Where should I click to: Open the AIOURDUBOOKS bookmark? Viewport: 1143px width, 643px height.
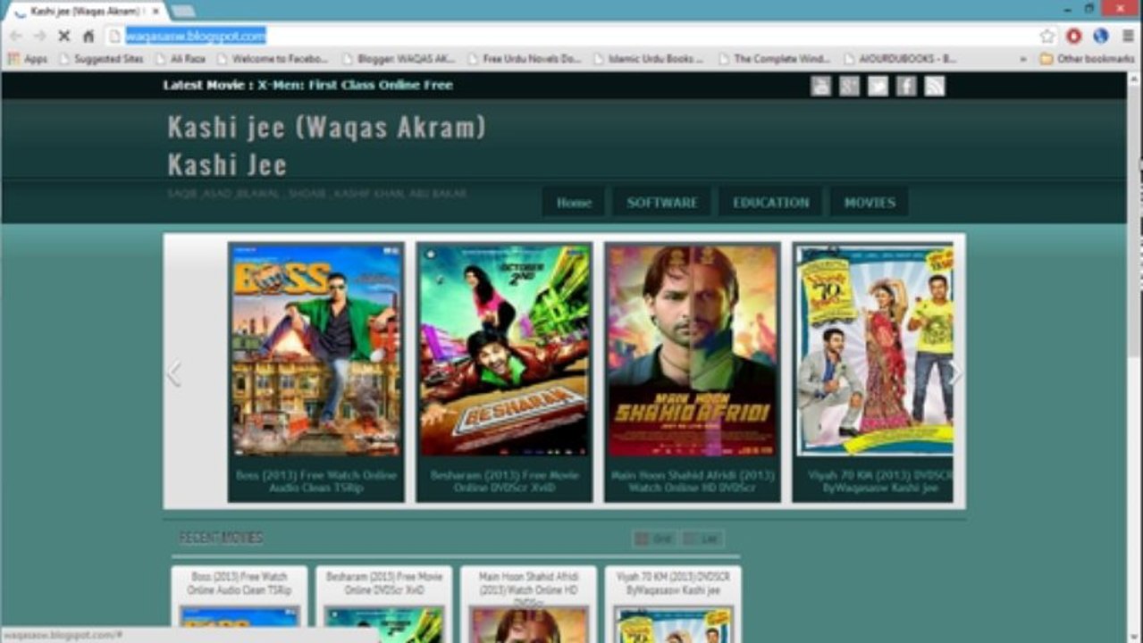coord(900,59)
